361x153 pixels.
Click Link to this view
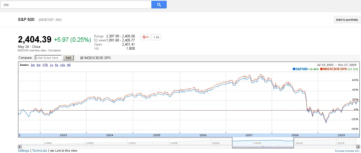pyautogui.click(x=66, y=151)
